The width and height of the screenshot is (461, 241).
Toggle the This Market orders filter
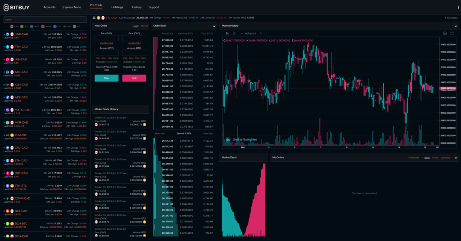413,158
